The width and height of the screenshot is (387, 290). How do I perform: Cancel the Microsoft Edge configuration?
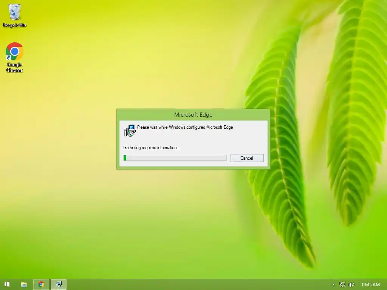coord(247,158)
